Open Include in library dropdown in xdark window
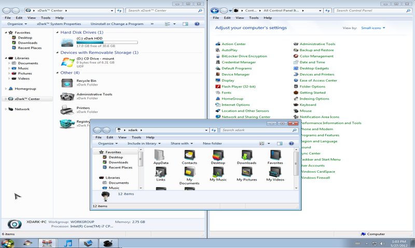 (x=144, y=143)
